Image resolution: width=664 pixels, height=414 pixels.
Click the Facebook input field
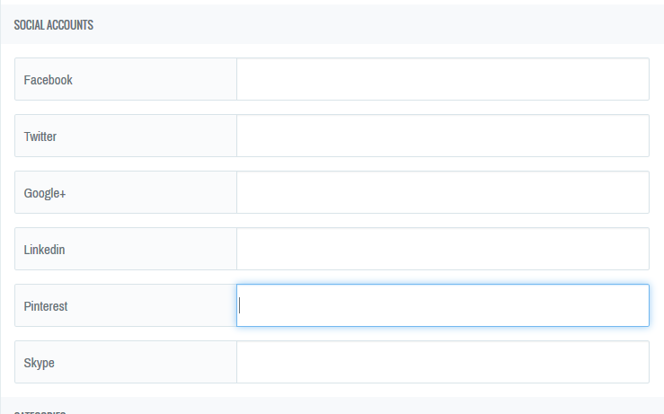(x=442, y=80)
